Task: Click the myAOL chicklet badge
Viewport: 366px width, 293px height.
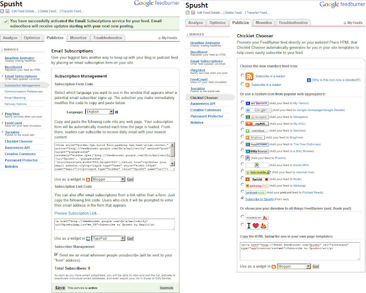Action: 257,124
